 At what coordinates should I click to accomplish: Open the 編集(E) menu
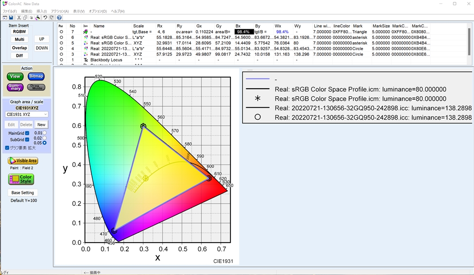pos(26,11)
